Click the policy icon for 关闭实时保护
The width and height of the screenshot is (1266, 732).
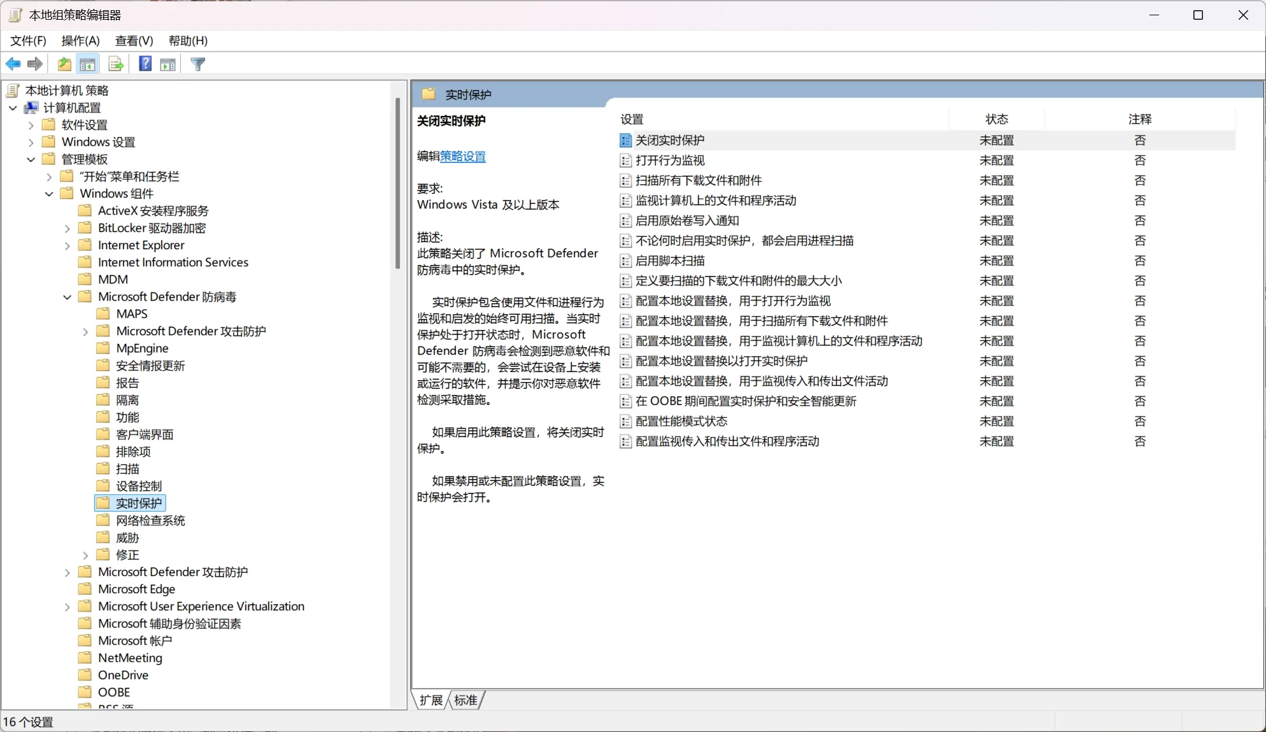tap(626, 140)
